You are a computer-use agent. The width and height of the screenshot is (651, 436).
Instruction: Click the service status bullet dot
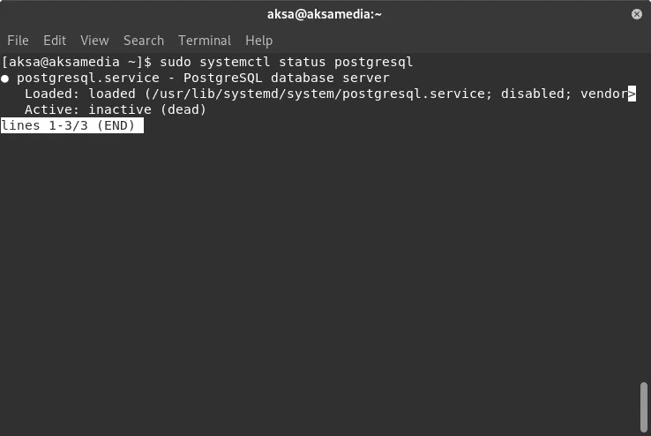(4, 79)
